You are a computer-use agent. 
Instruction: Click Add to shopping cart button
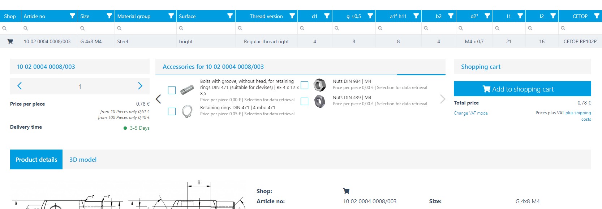click(522, 89)
